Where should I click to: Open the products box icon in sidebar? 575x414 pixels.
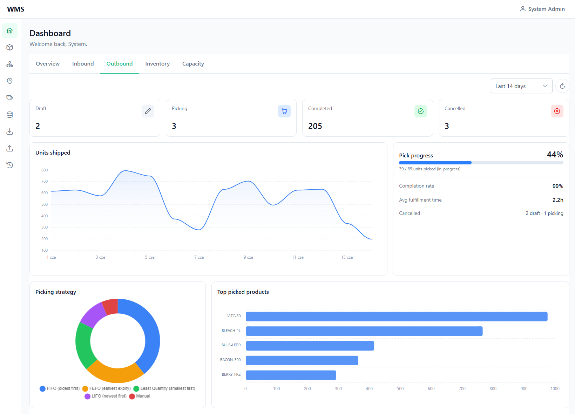coord(10,47)
